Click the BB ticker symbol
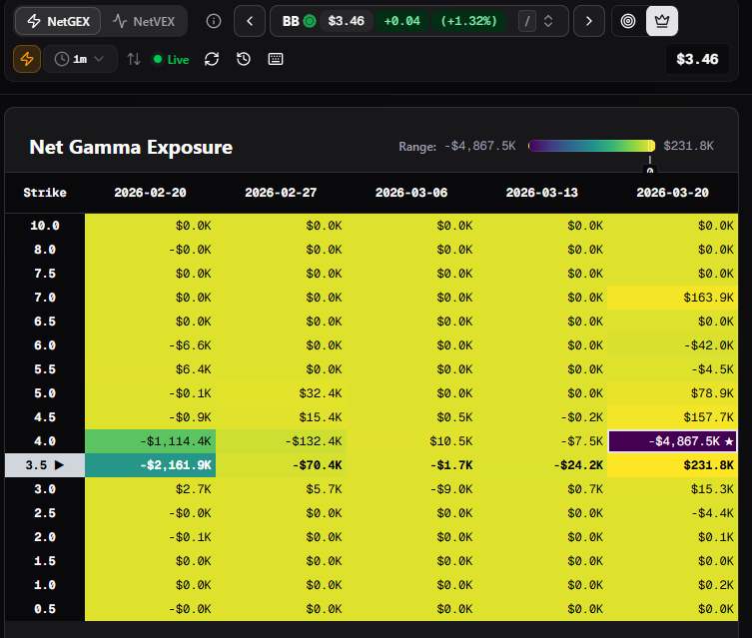This screenshot has height=638, width=752. [291, 21]
